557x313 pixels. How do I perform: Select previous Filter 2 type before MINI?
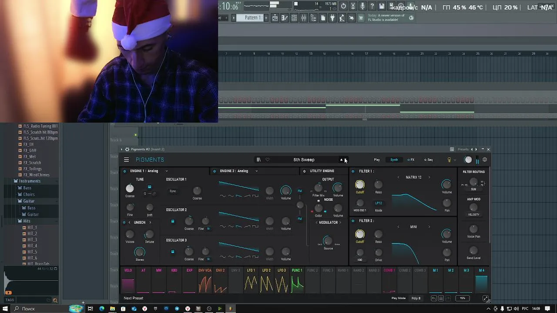pos(398,227)
